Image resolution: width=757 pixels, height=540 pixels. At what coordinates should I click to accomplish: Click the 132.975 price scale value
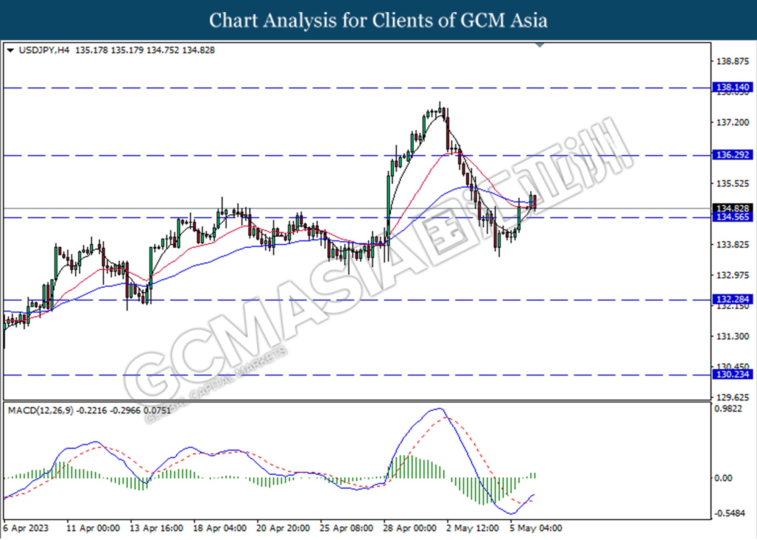click(732, 275)
